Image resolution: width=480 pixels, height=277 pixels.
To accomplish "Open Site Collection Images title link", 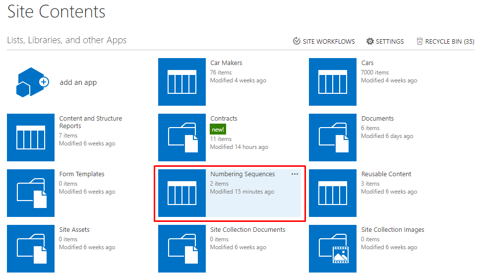I will coord(393,229).
